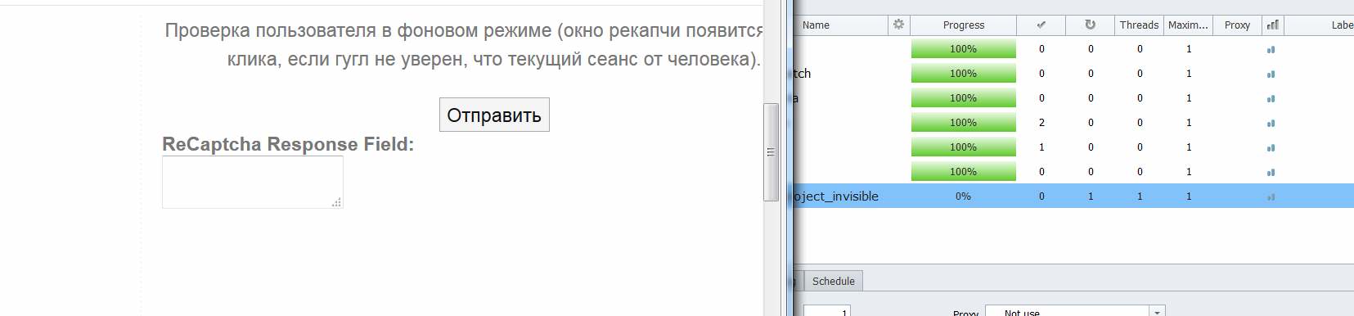This screenshot has height=316, width=1354.
Task: Open the Schedule tab
Action: click(x=833, y=281)
